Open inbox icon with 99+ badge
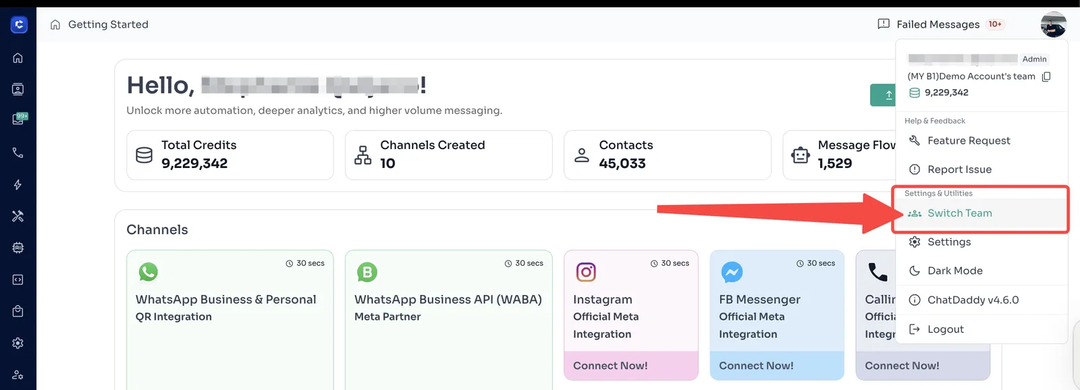Image resolution: width=1080 pixels, height=390 pixels. [x=18, y=119]
